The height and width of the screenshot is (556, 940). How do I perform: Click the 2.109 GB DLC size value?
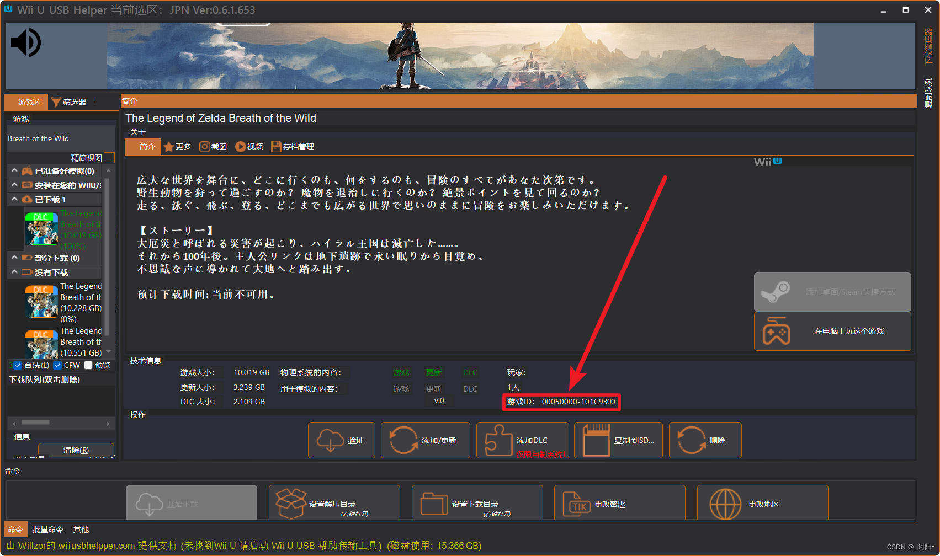[x=249, y=402]
